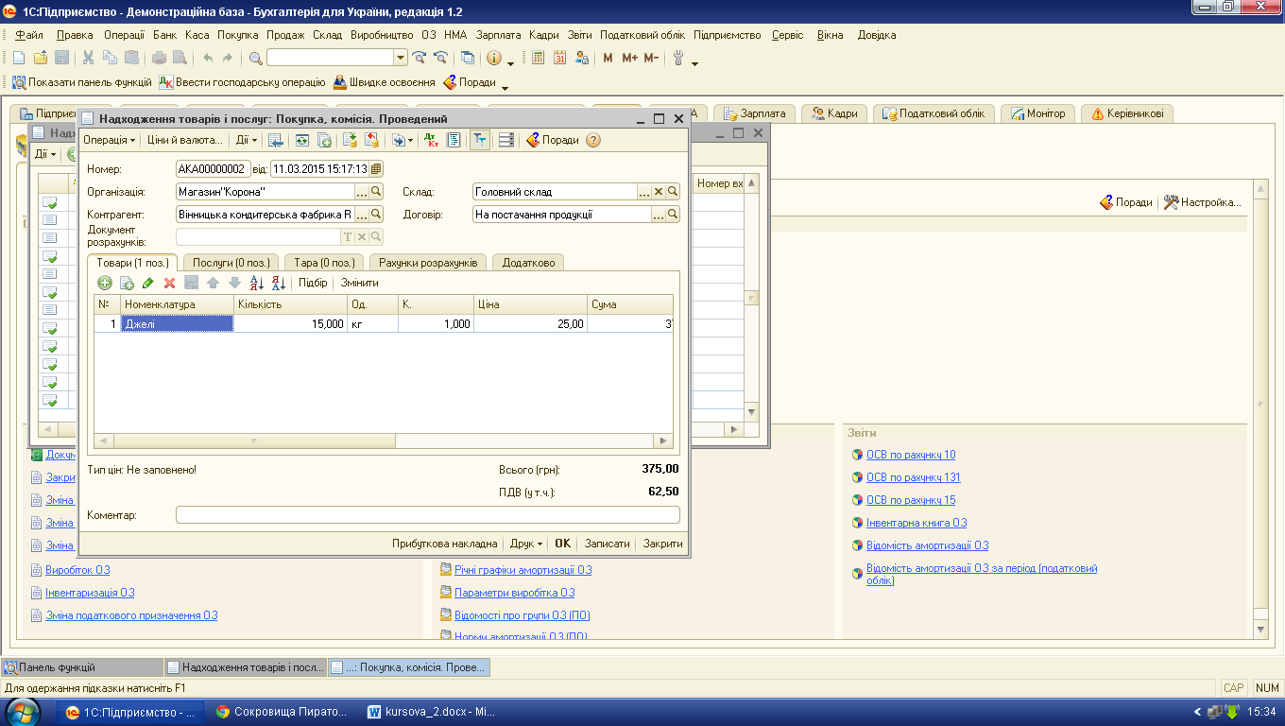The width and height of the screenshot is (1285, 726).
Task: Click the OK button to save and close
Action: pyautogui.click(x=563, y=544)
